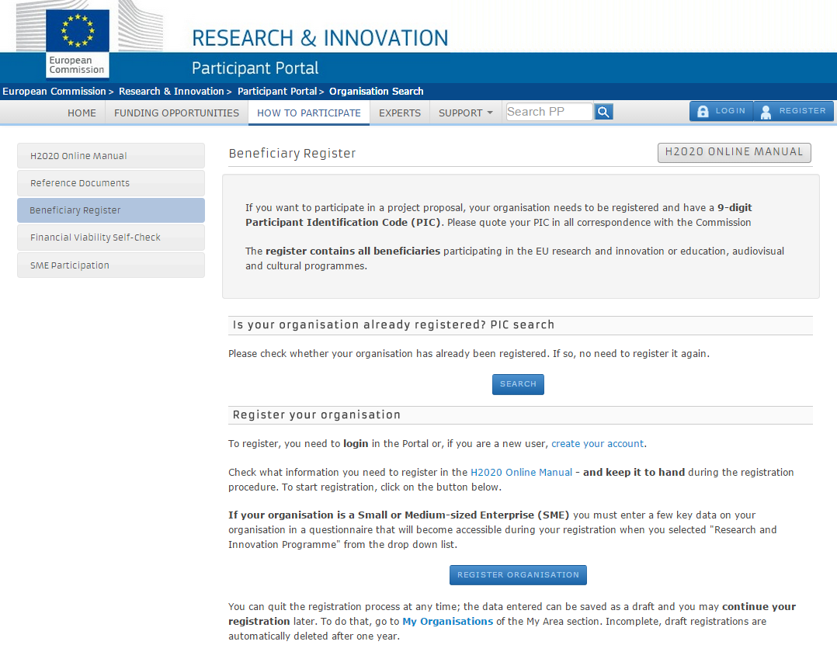Click the H2020 ONLINE MANUAL button

click(734, 152)
